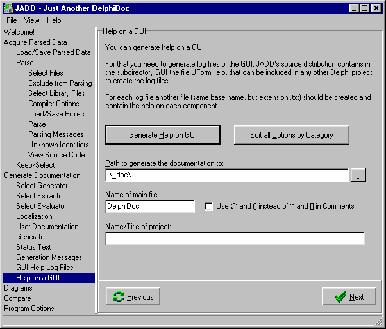Select Diagrams in the navigation tree
Viewport: 386px width, 329px height.
(x=18, y=288)
